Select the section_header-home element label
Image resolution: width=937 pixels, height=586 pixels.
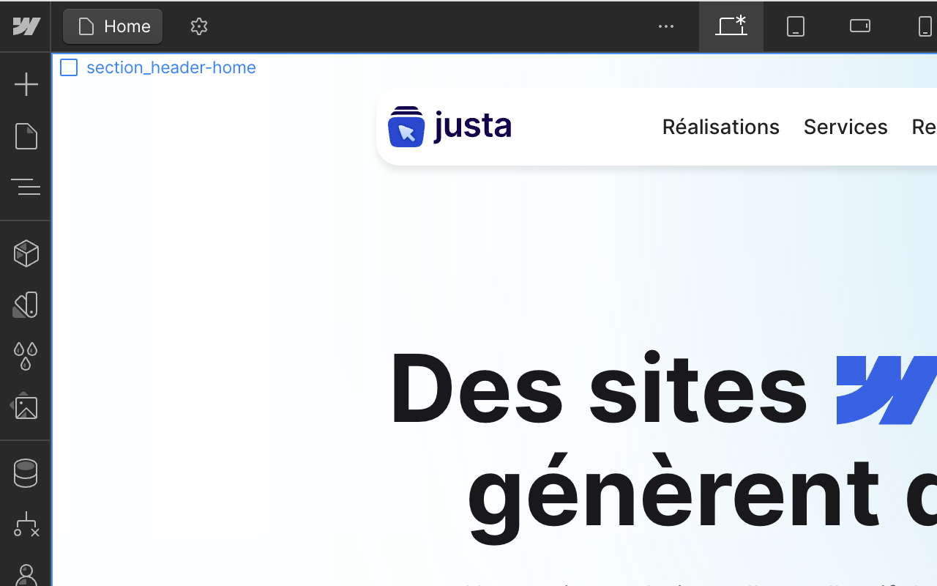pos(158,67)
